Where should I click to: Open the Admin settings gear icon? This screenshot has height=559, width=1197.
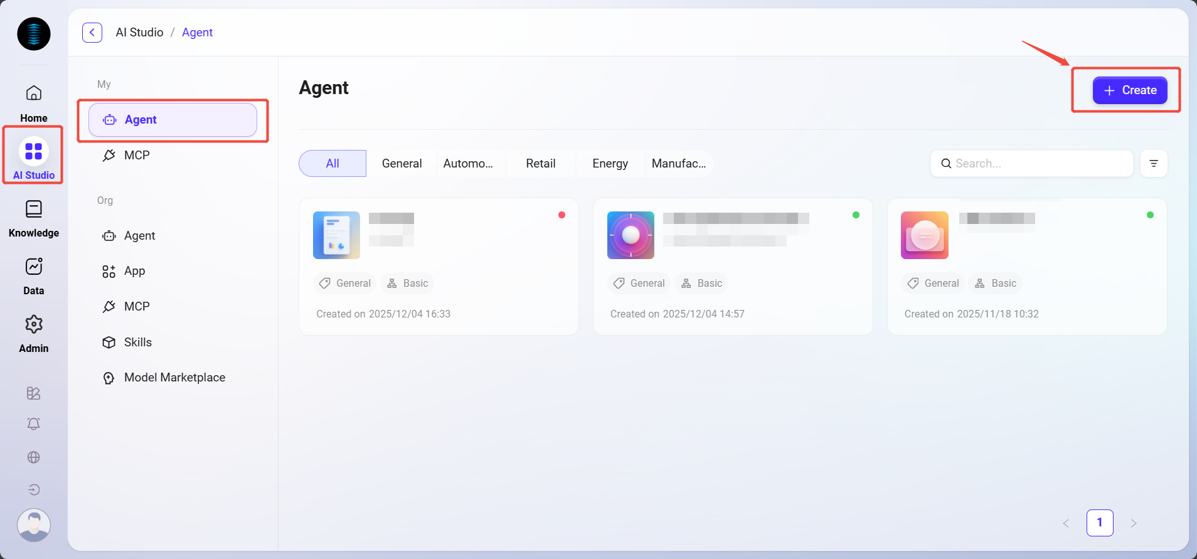pyautogui.click(x=34, y=324)
